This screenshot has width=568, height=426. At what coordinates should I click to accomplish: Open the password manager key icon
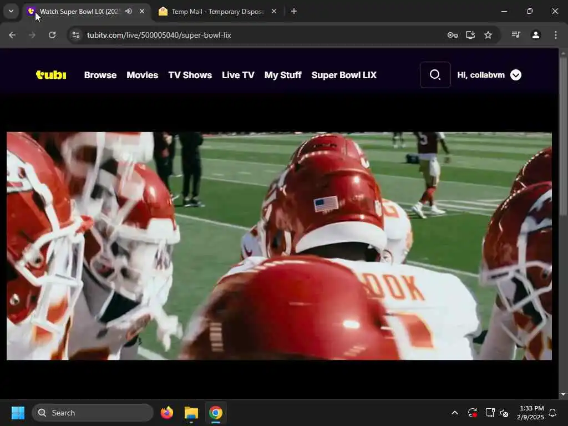point(453,35)
